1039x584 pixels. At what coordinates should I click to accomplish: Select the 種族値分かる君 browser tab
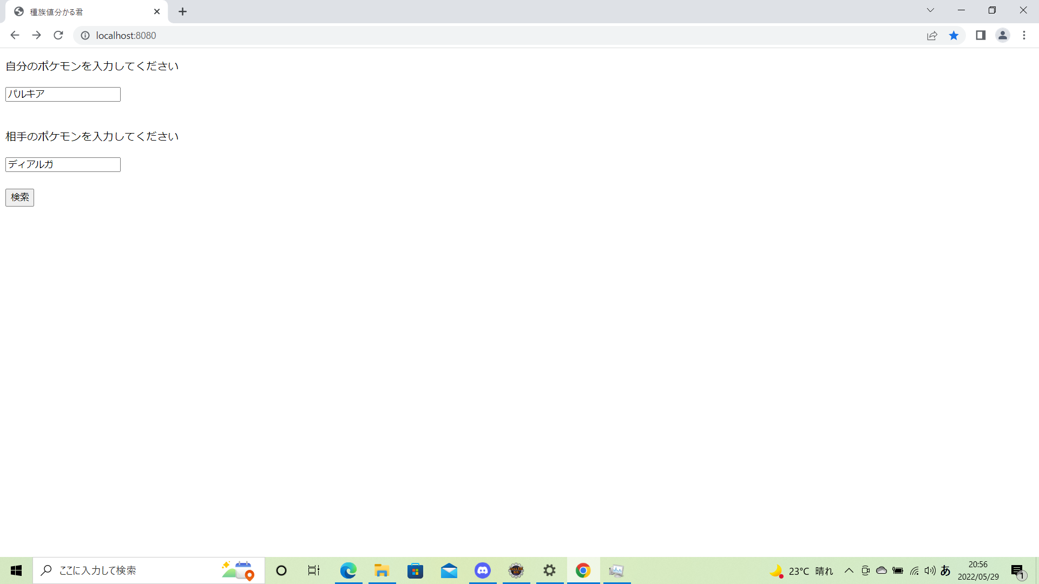pos(87,12)
